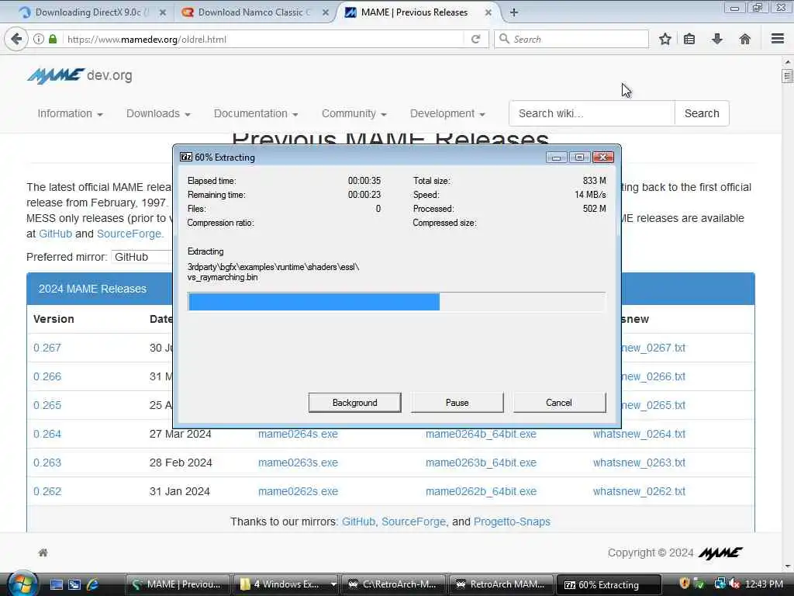
Task: Click the Firefox back arrow button
Action: pos(16,39)
